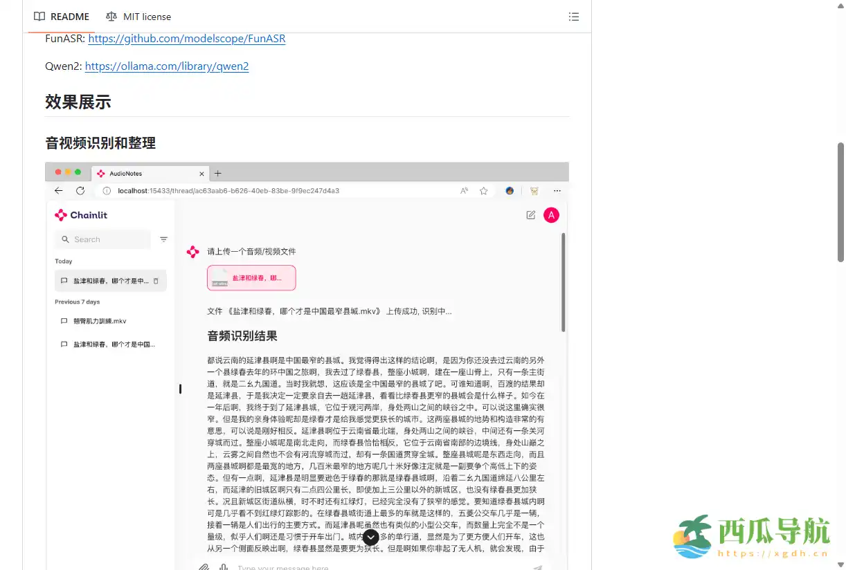The width and height of the screenshot is (846, 570).
Task: Start a new chat with the pencil icon
Action: click(x=530, y=215)
